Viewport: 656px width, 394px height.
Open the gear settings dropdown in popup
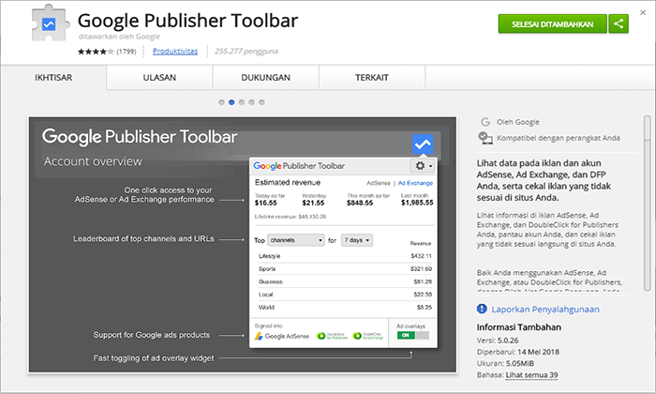click(x=422, y=165)
